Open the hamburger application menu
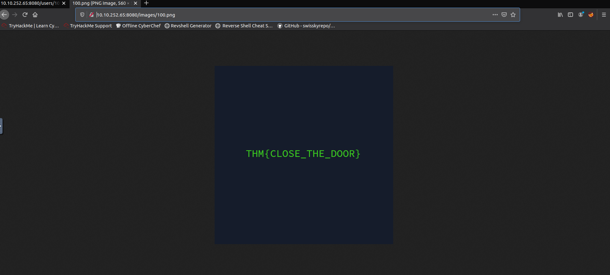The image size is (610, 275). coord(604,15)
